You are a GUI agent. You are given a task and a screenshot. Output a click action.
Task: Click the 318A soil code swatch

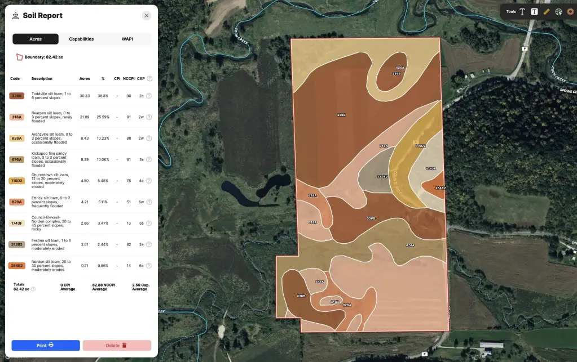tap(16, 117)
